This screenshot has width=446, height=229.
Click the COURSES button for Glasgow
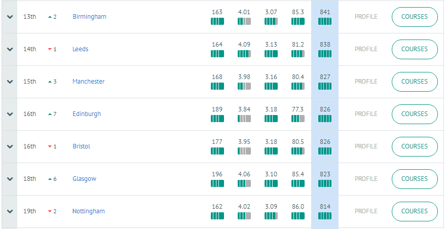click(x=415, y=179)
